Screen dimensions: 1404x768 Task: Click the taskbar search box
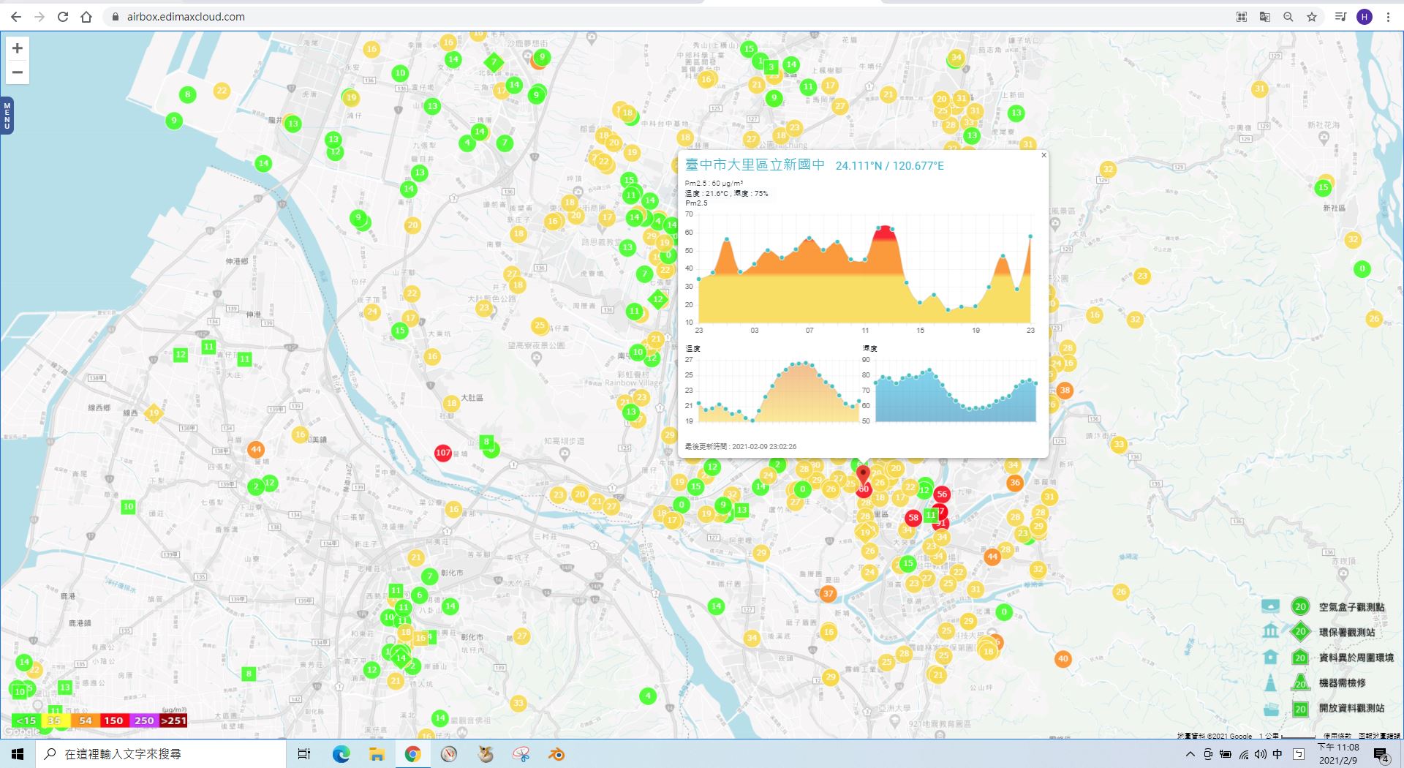pos(160,754)
